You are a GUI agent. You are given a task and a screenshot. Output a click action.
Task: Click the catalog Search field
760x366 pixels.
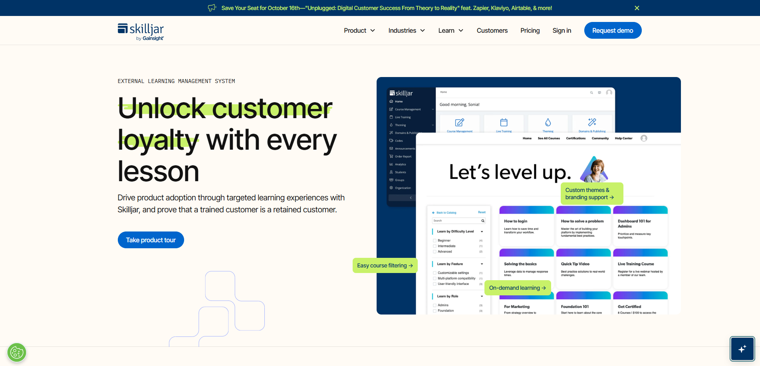[x=458, y=221]
